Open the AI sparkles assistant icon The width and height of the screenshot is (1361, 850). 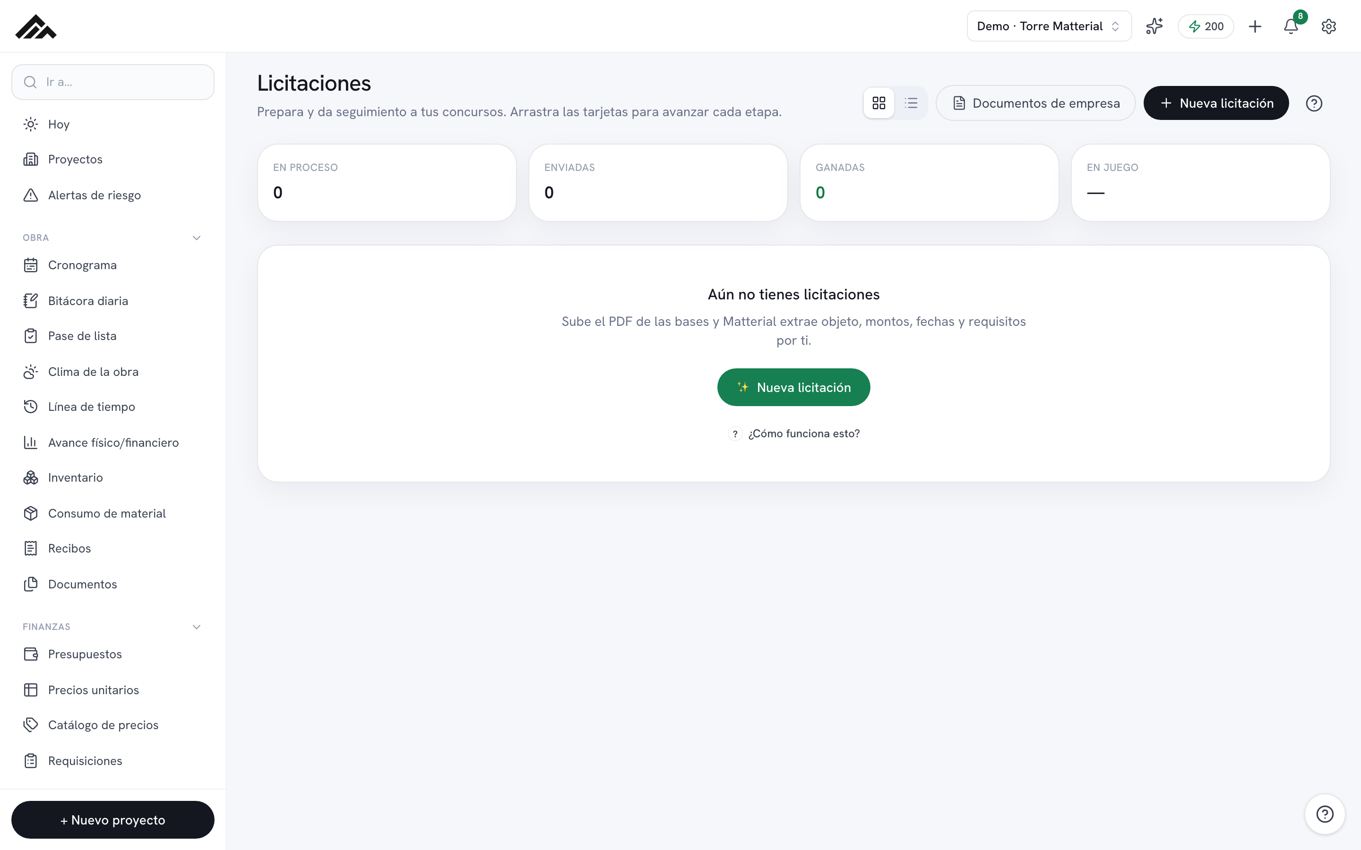click(x=1154, y=26)
